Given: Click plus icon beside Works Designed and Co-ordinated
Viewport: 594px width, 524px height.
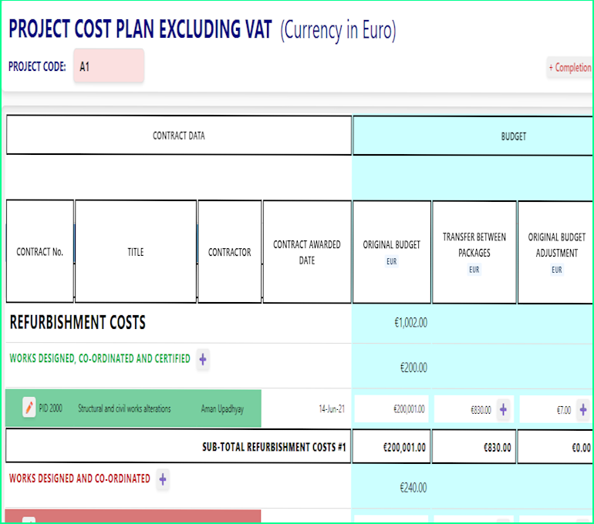Looking at the screenshot, I should click(163, 479).
